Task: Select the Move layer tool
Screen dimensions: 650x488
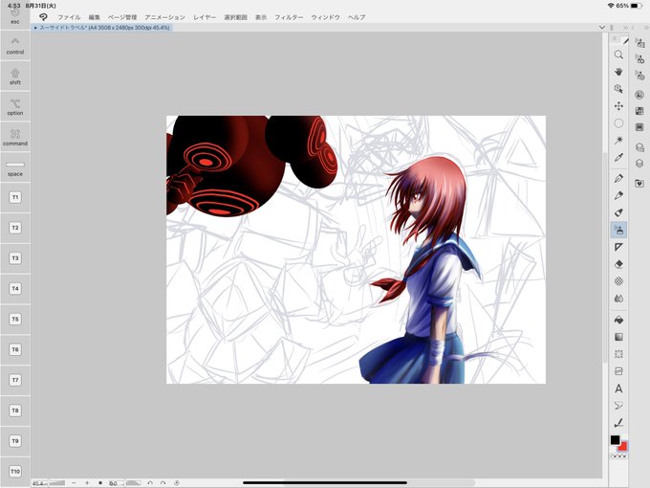Action: pos(618,106)
